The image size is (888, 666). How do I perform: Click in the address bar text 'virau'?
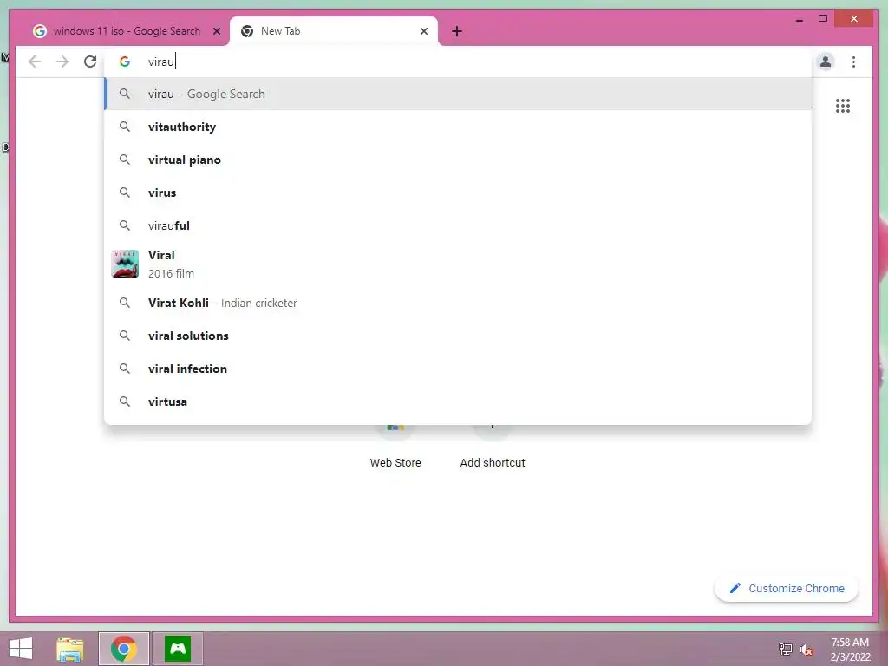[161, 62]
